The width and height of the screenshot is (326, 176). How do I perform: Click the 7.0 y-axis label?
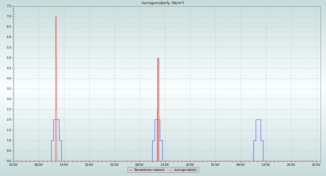pos(9,17)
